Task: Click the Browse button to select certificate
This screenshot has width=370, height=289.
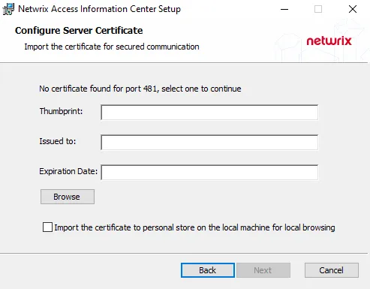Action: tap(68, 197)
